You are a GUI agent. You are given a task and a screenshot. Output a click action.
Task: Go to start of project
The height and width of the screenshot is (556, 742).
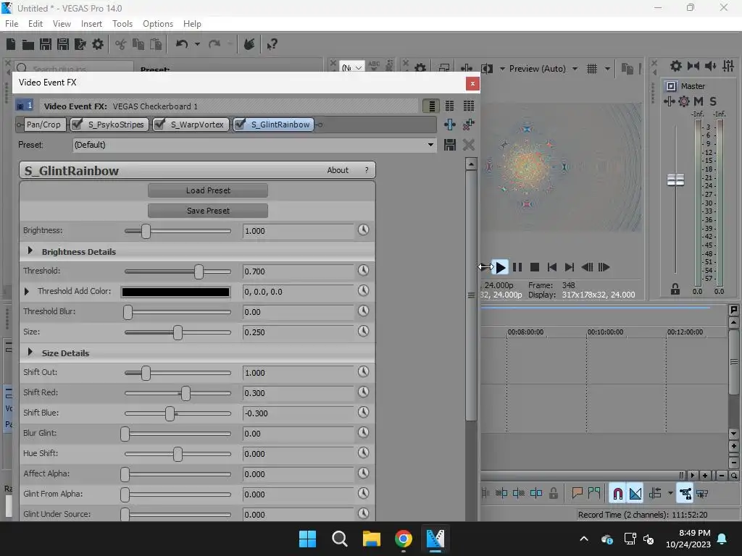coord(551,267)
